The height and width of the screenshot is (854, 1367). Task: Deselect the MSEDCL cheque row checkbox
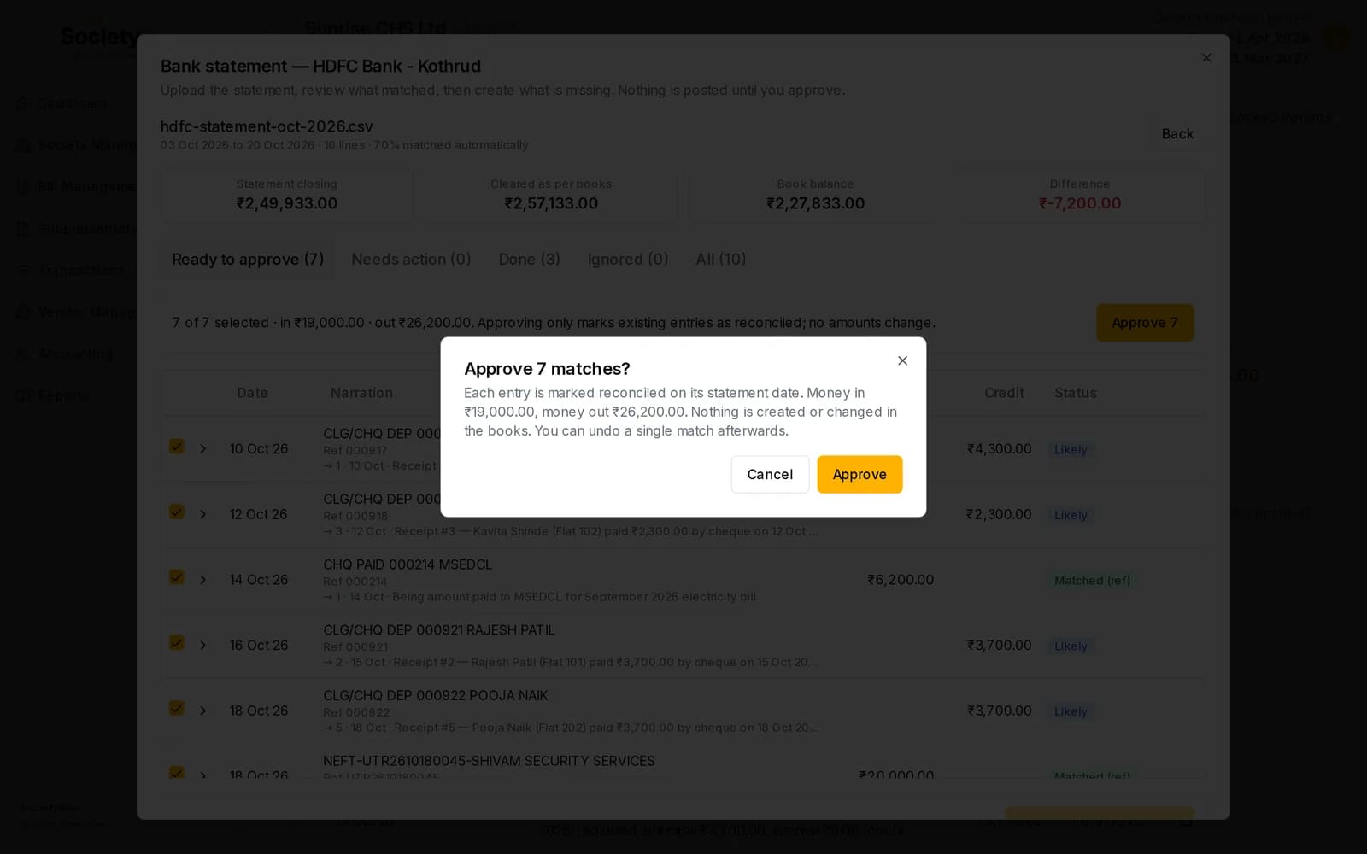[x=177, y=577]
